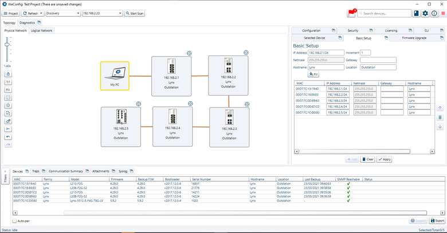Open the Project menu
The width and height of the screenshot is (447, 233).
[10, 13]
